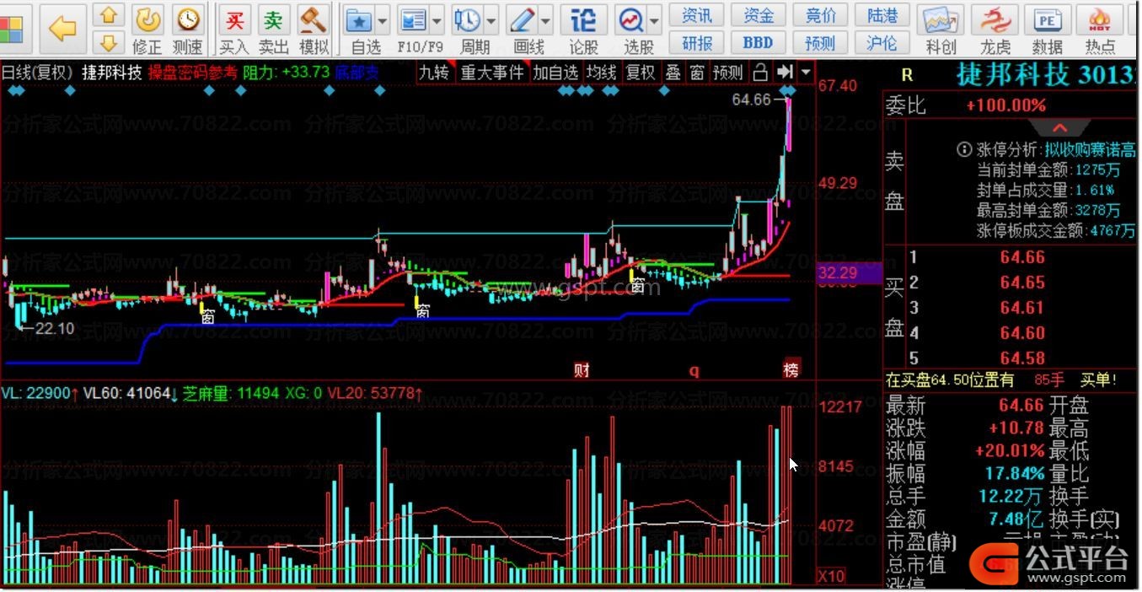The image size is (1142, 592).
Task: Toggle the 预测 option in chart toolbar
Action: point(728,73)
